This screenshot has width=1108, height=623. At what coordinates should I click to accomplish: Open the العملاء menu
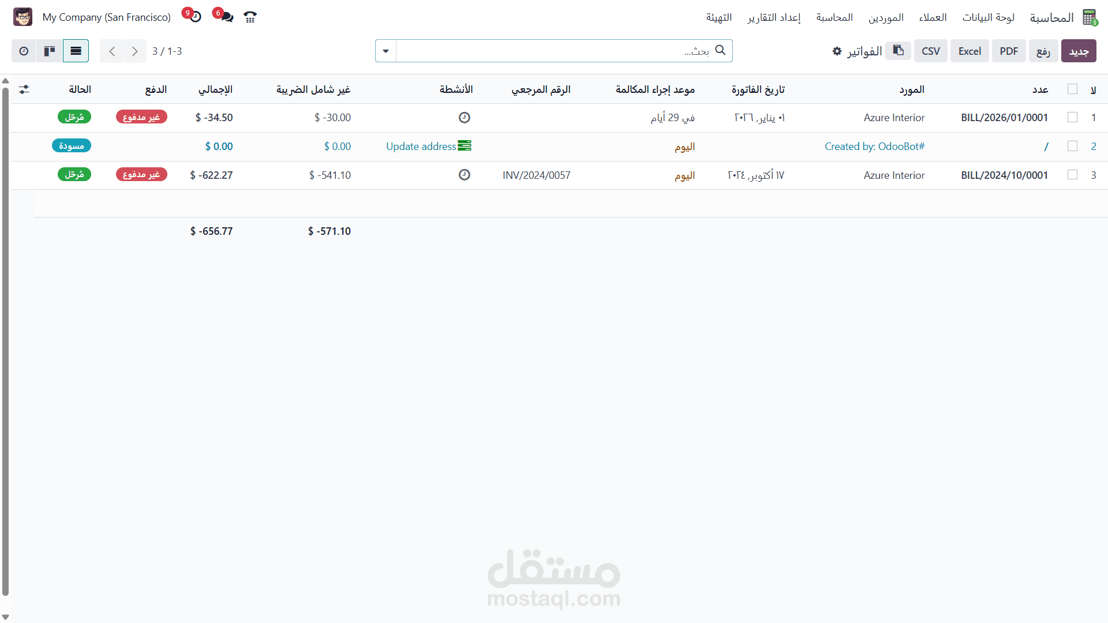[x=933, y=17]
